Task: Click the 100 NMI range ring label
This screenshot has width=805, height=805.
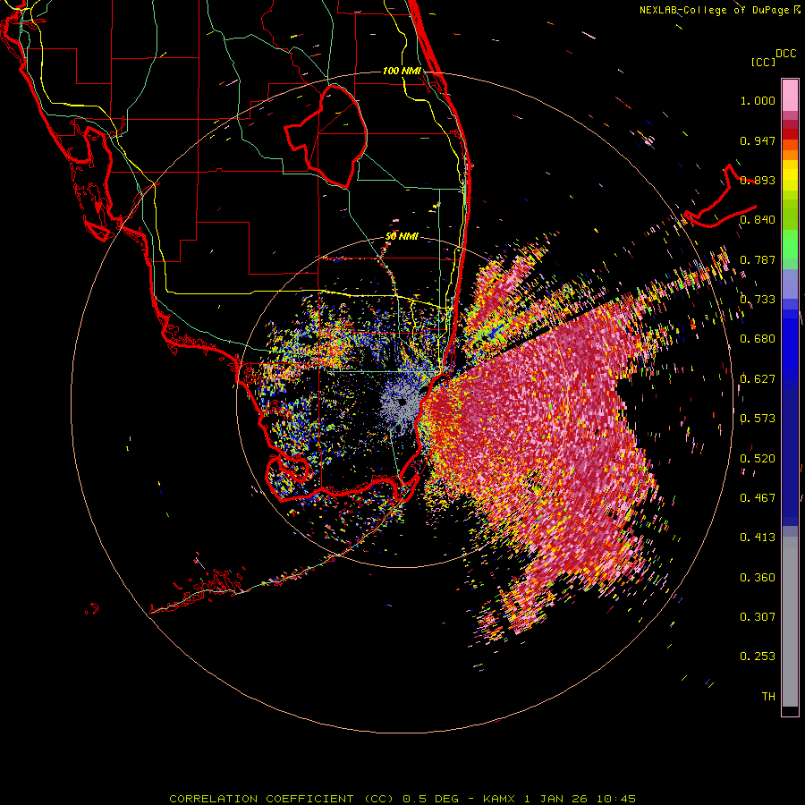Action: (x=402, y=71)
